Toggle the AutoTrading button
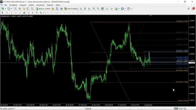Viewport: 196px width, 110px height. click(x=71, y=9)
